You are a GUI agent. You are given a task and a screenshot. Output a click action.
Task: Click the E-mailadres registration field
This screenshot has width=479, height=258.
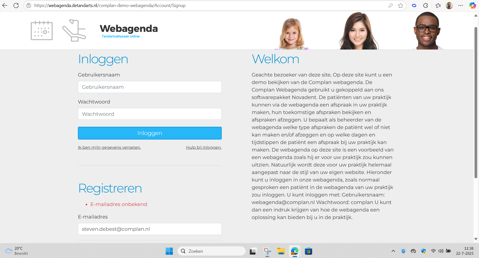coord(150,229)
